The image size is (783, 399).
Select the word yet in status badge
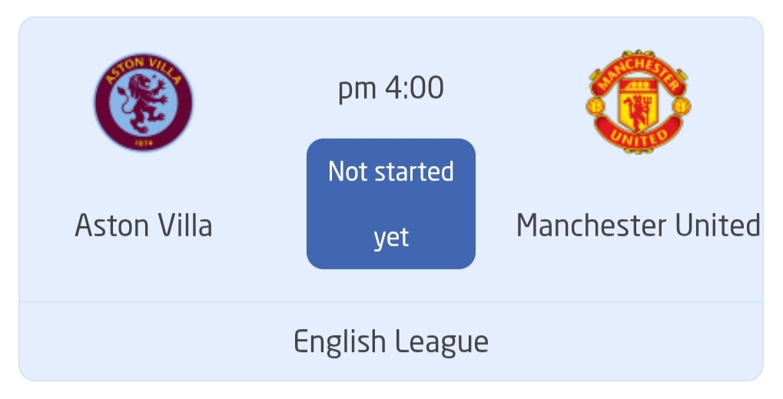391,238
